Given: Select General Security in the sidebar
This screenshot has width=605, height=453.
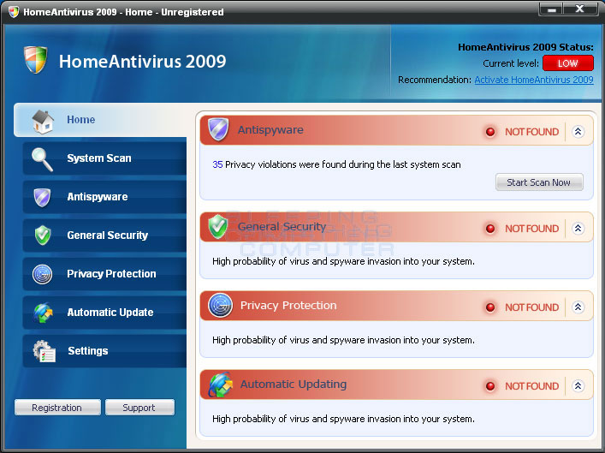Looking at the screenshot, I should [104, 235].
